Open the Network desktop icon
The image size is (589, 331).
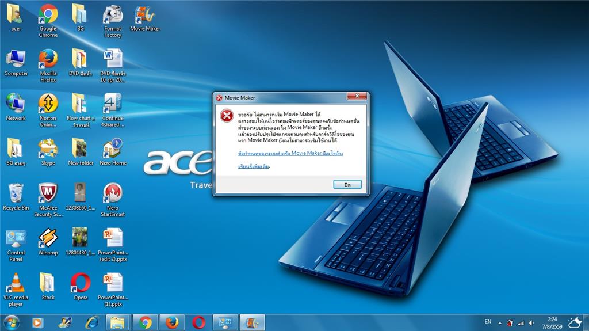[x=16, y=107]
